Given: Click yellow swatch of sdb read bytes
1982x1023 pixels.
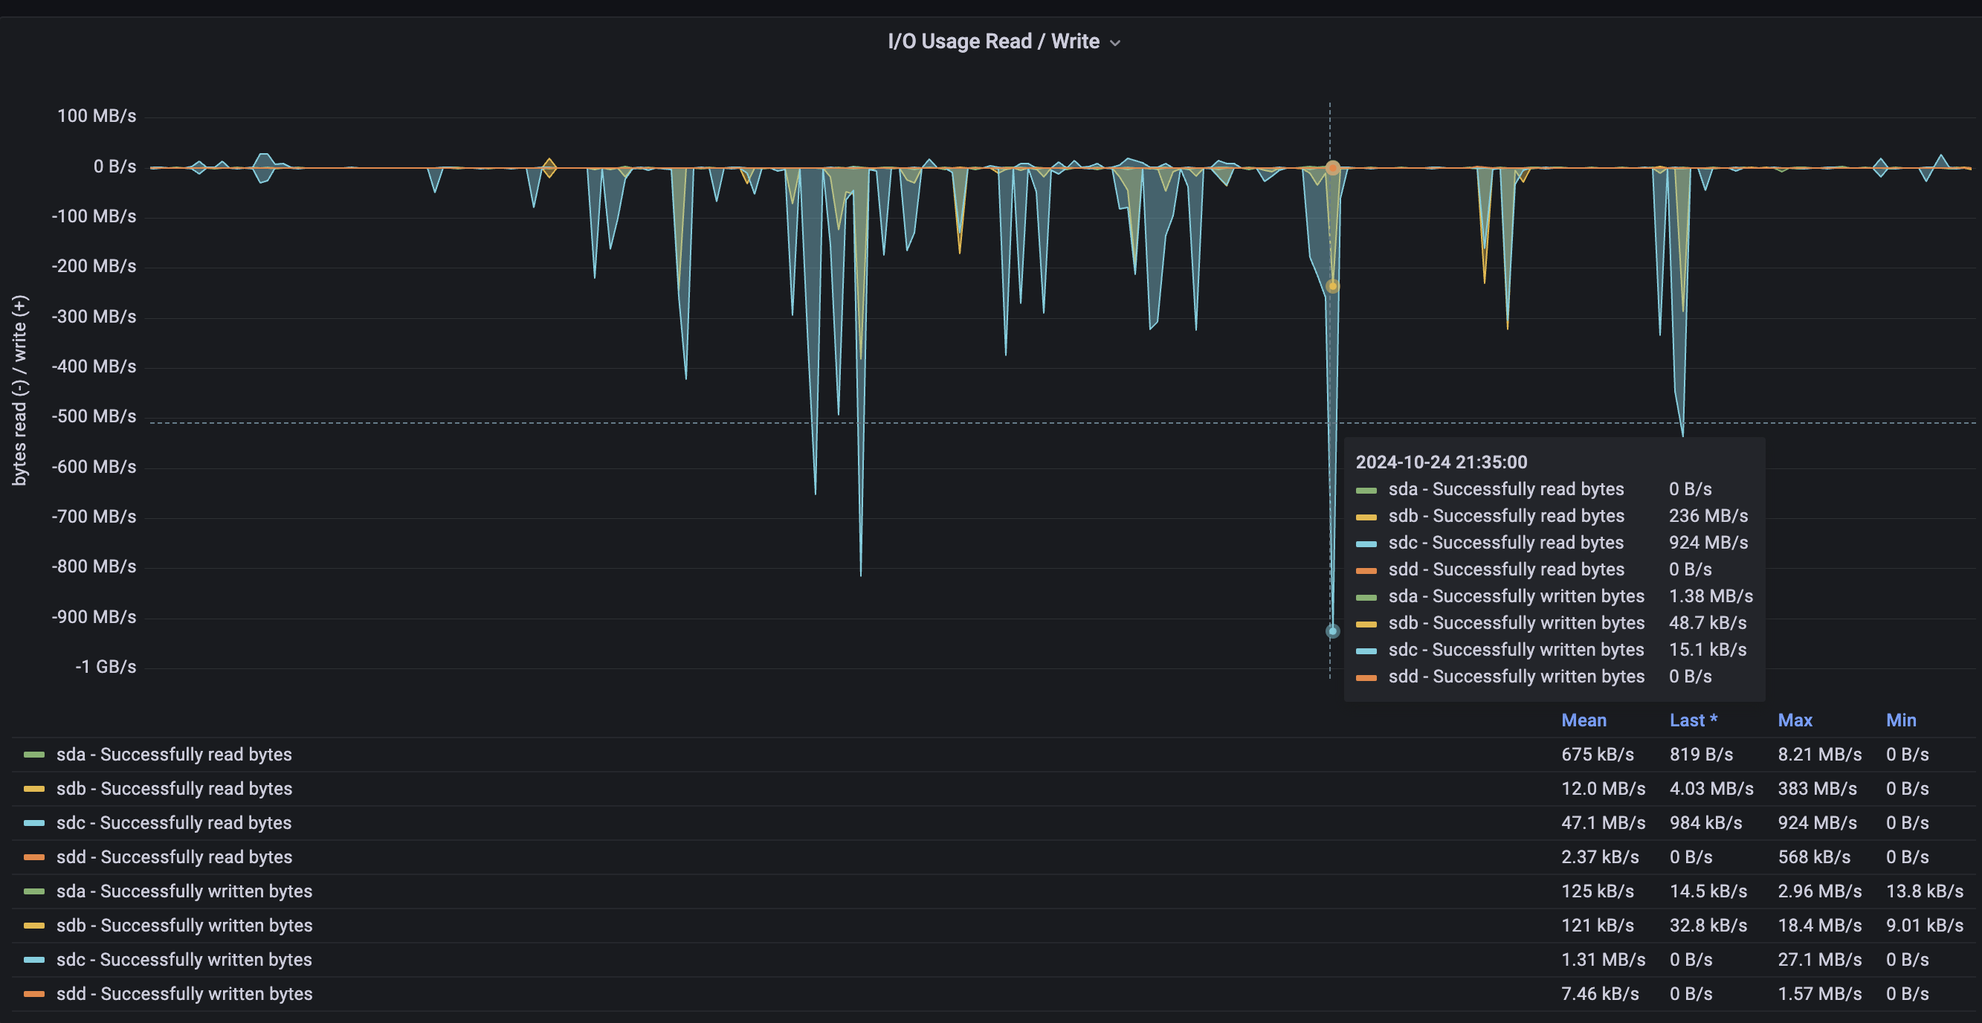Looking at the screenshot, I should coord(34,788).
